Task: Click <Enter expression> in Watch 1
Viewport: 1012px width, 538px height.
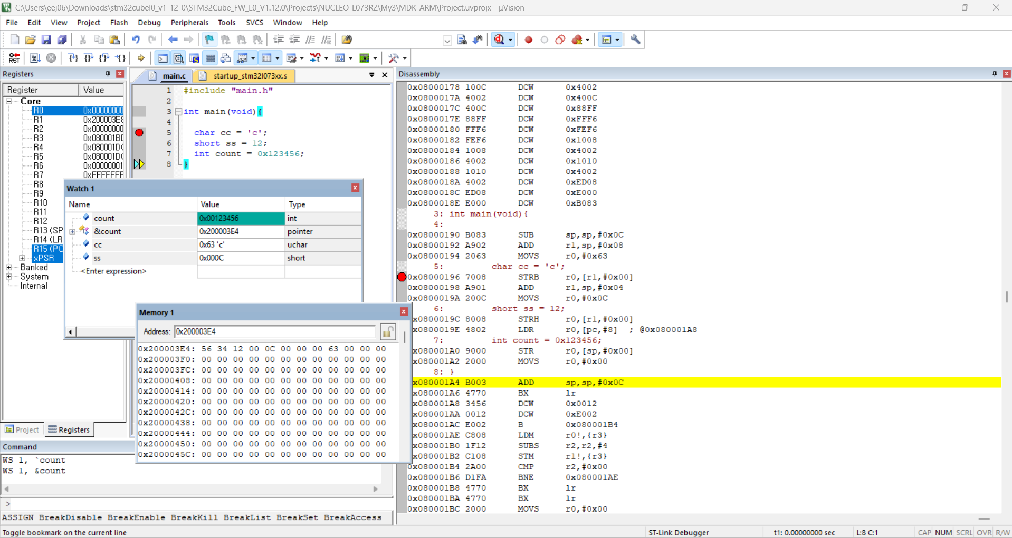Action: click(x=113, y=271)
